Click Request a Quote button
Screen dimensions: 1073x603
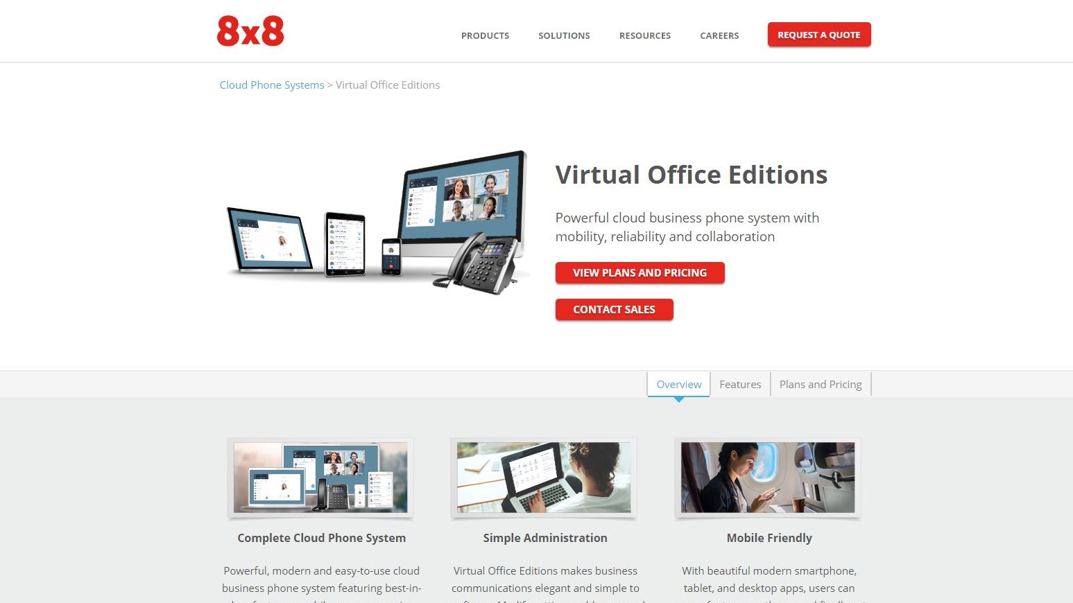(x=819, y=35)
